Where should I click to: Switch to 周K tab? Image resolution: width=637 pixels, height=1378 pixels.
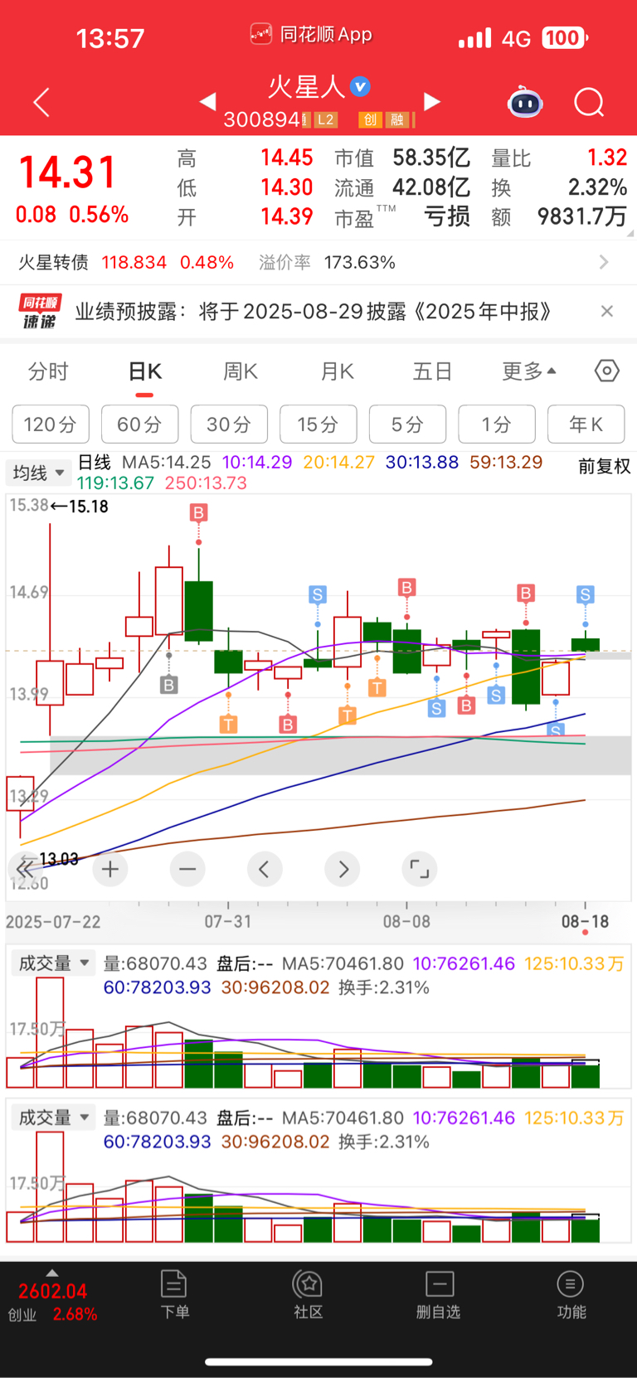coord(241,371)
